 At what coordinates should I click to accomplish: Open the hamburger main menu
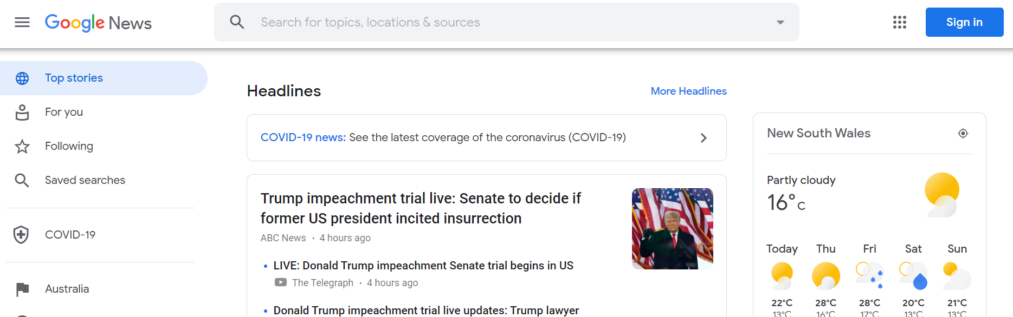(x=22, y=22)
